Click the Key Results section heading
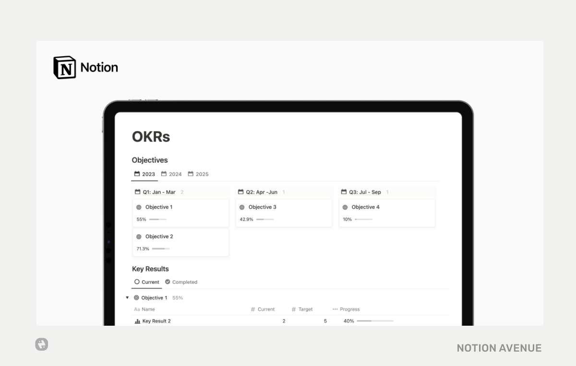 [x=150, y=269]
